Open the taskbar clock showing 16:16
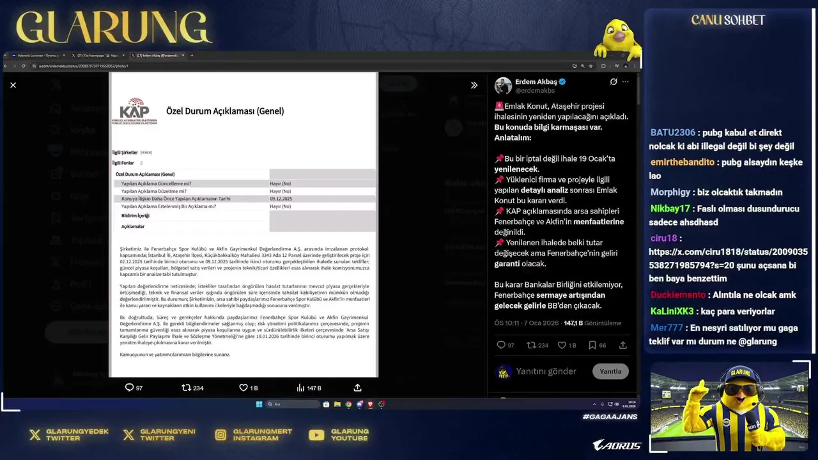The height and width of the screenshot is (460, 818). (x=629, y=404)
